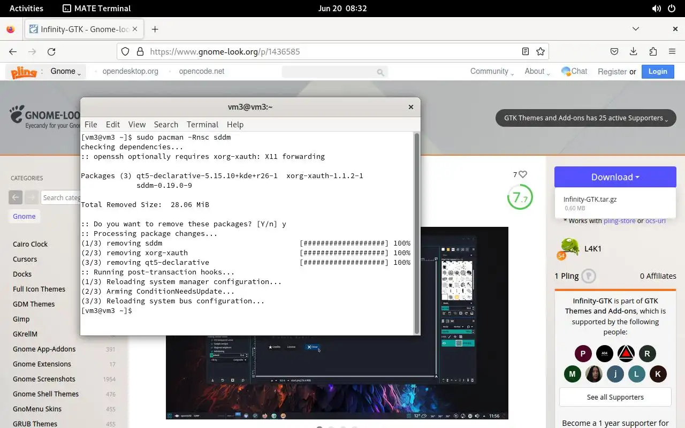Select the Infinity-GTK browser tab
This screenshot has width=685, height=428.
[x=85, y=29]
